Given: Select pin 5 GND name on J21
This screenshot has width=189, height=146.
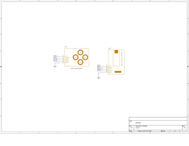Looking at the screenshot, I should [x=67, y=63].
